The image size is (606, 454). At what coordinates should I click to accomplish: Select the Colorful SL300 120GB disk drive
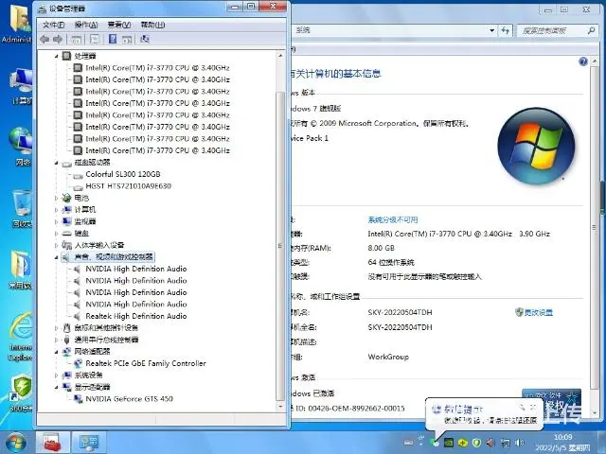(123, 174)
